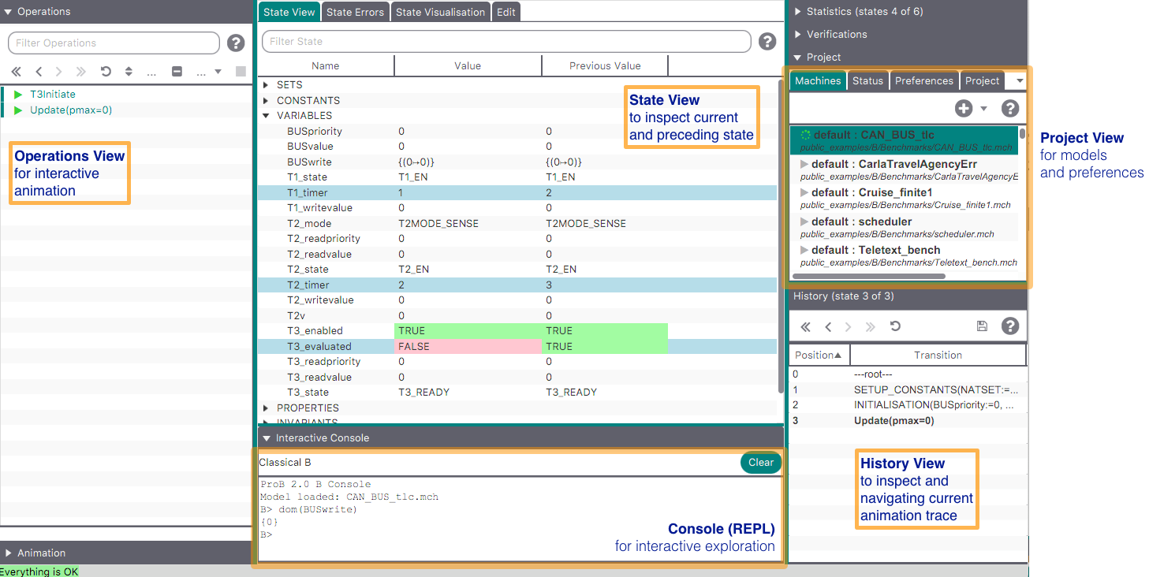Click the Filter Operations input field
This screenshot has height=577, width=1149.
click(x=114, y=43)
